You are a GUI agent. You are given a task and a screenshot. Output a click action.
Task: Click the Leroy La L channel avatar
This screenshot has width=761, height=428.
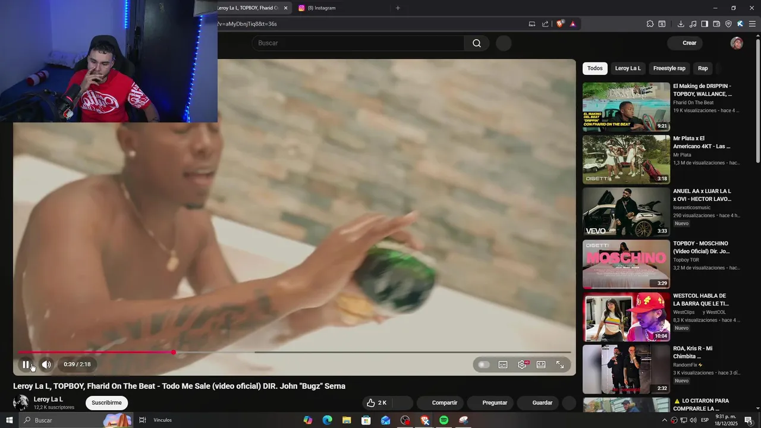[21, 402]
